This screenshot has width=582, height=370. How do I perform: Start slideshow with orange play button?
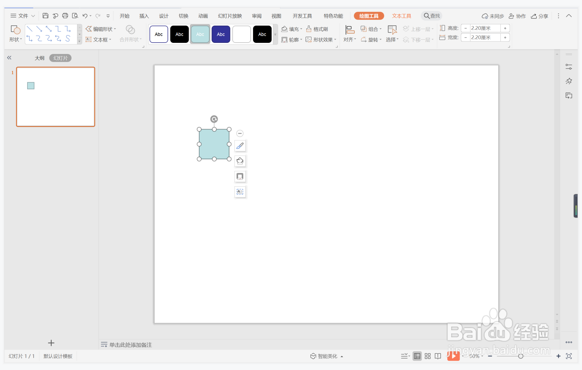pos(453,356)
